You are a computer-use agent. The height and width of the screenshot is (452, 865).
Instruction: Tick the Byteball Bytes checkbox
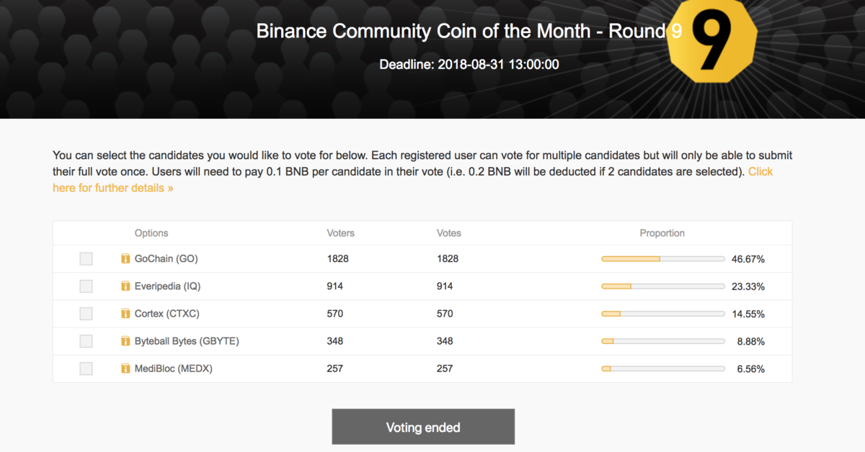[86, 340]
